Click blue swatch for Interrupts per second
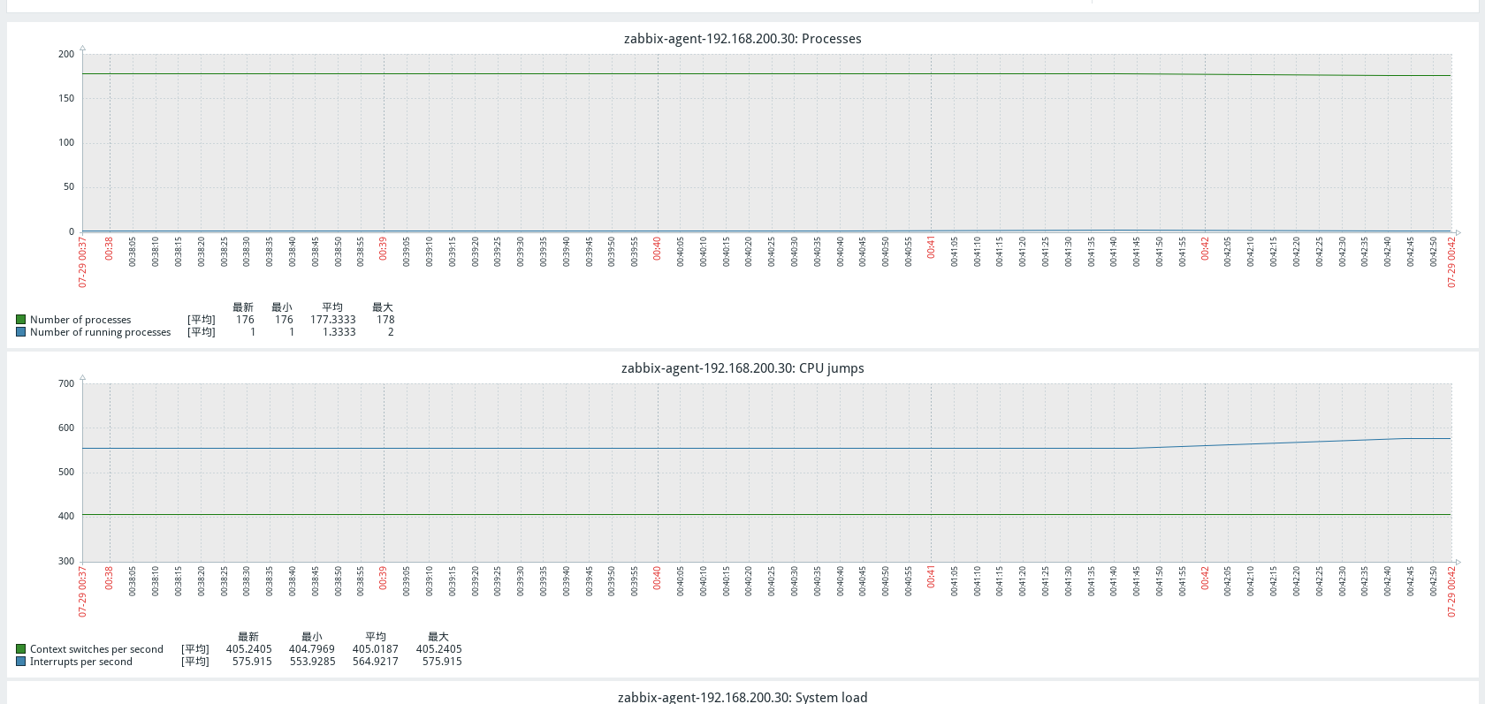Viewport: 1485px width, 704px height. tap(20, 662)
